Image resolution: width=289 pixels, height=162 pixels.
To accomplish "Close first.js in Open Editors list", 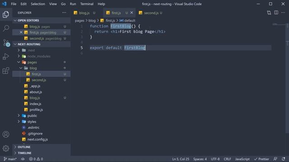I will (x=21, y=32).
